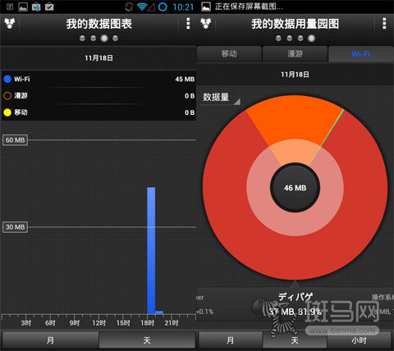This screenshot has width=394, height=351.
Task: Switch to the 漫游 tab
Action: tap(295, 54)
